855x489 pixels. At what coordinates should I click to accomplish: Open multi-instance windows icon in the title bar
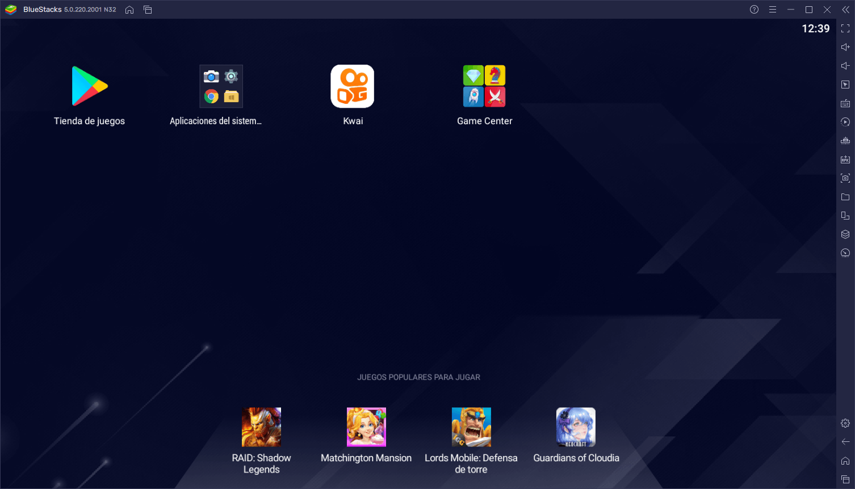tap(148, 10)
